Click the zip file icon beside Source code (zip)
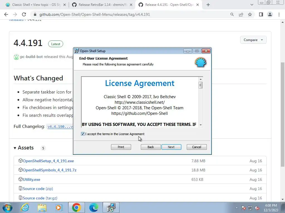This screenshot has width=285, height=213. tap(20, 188)
